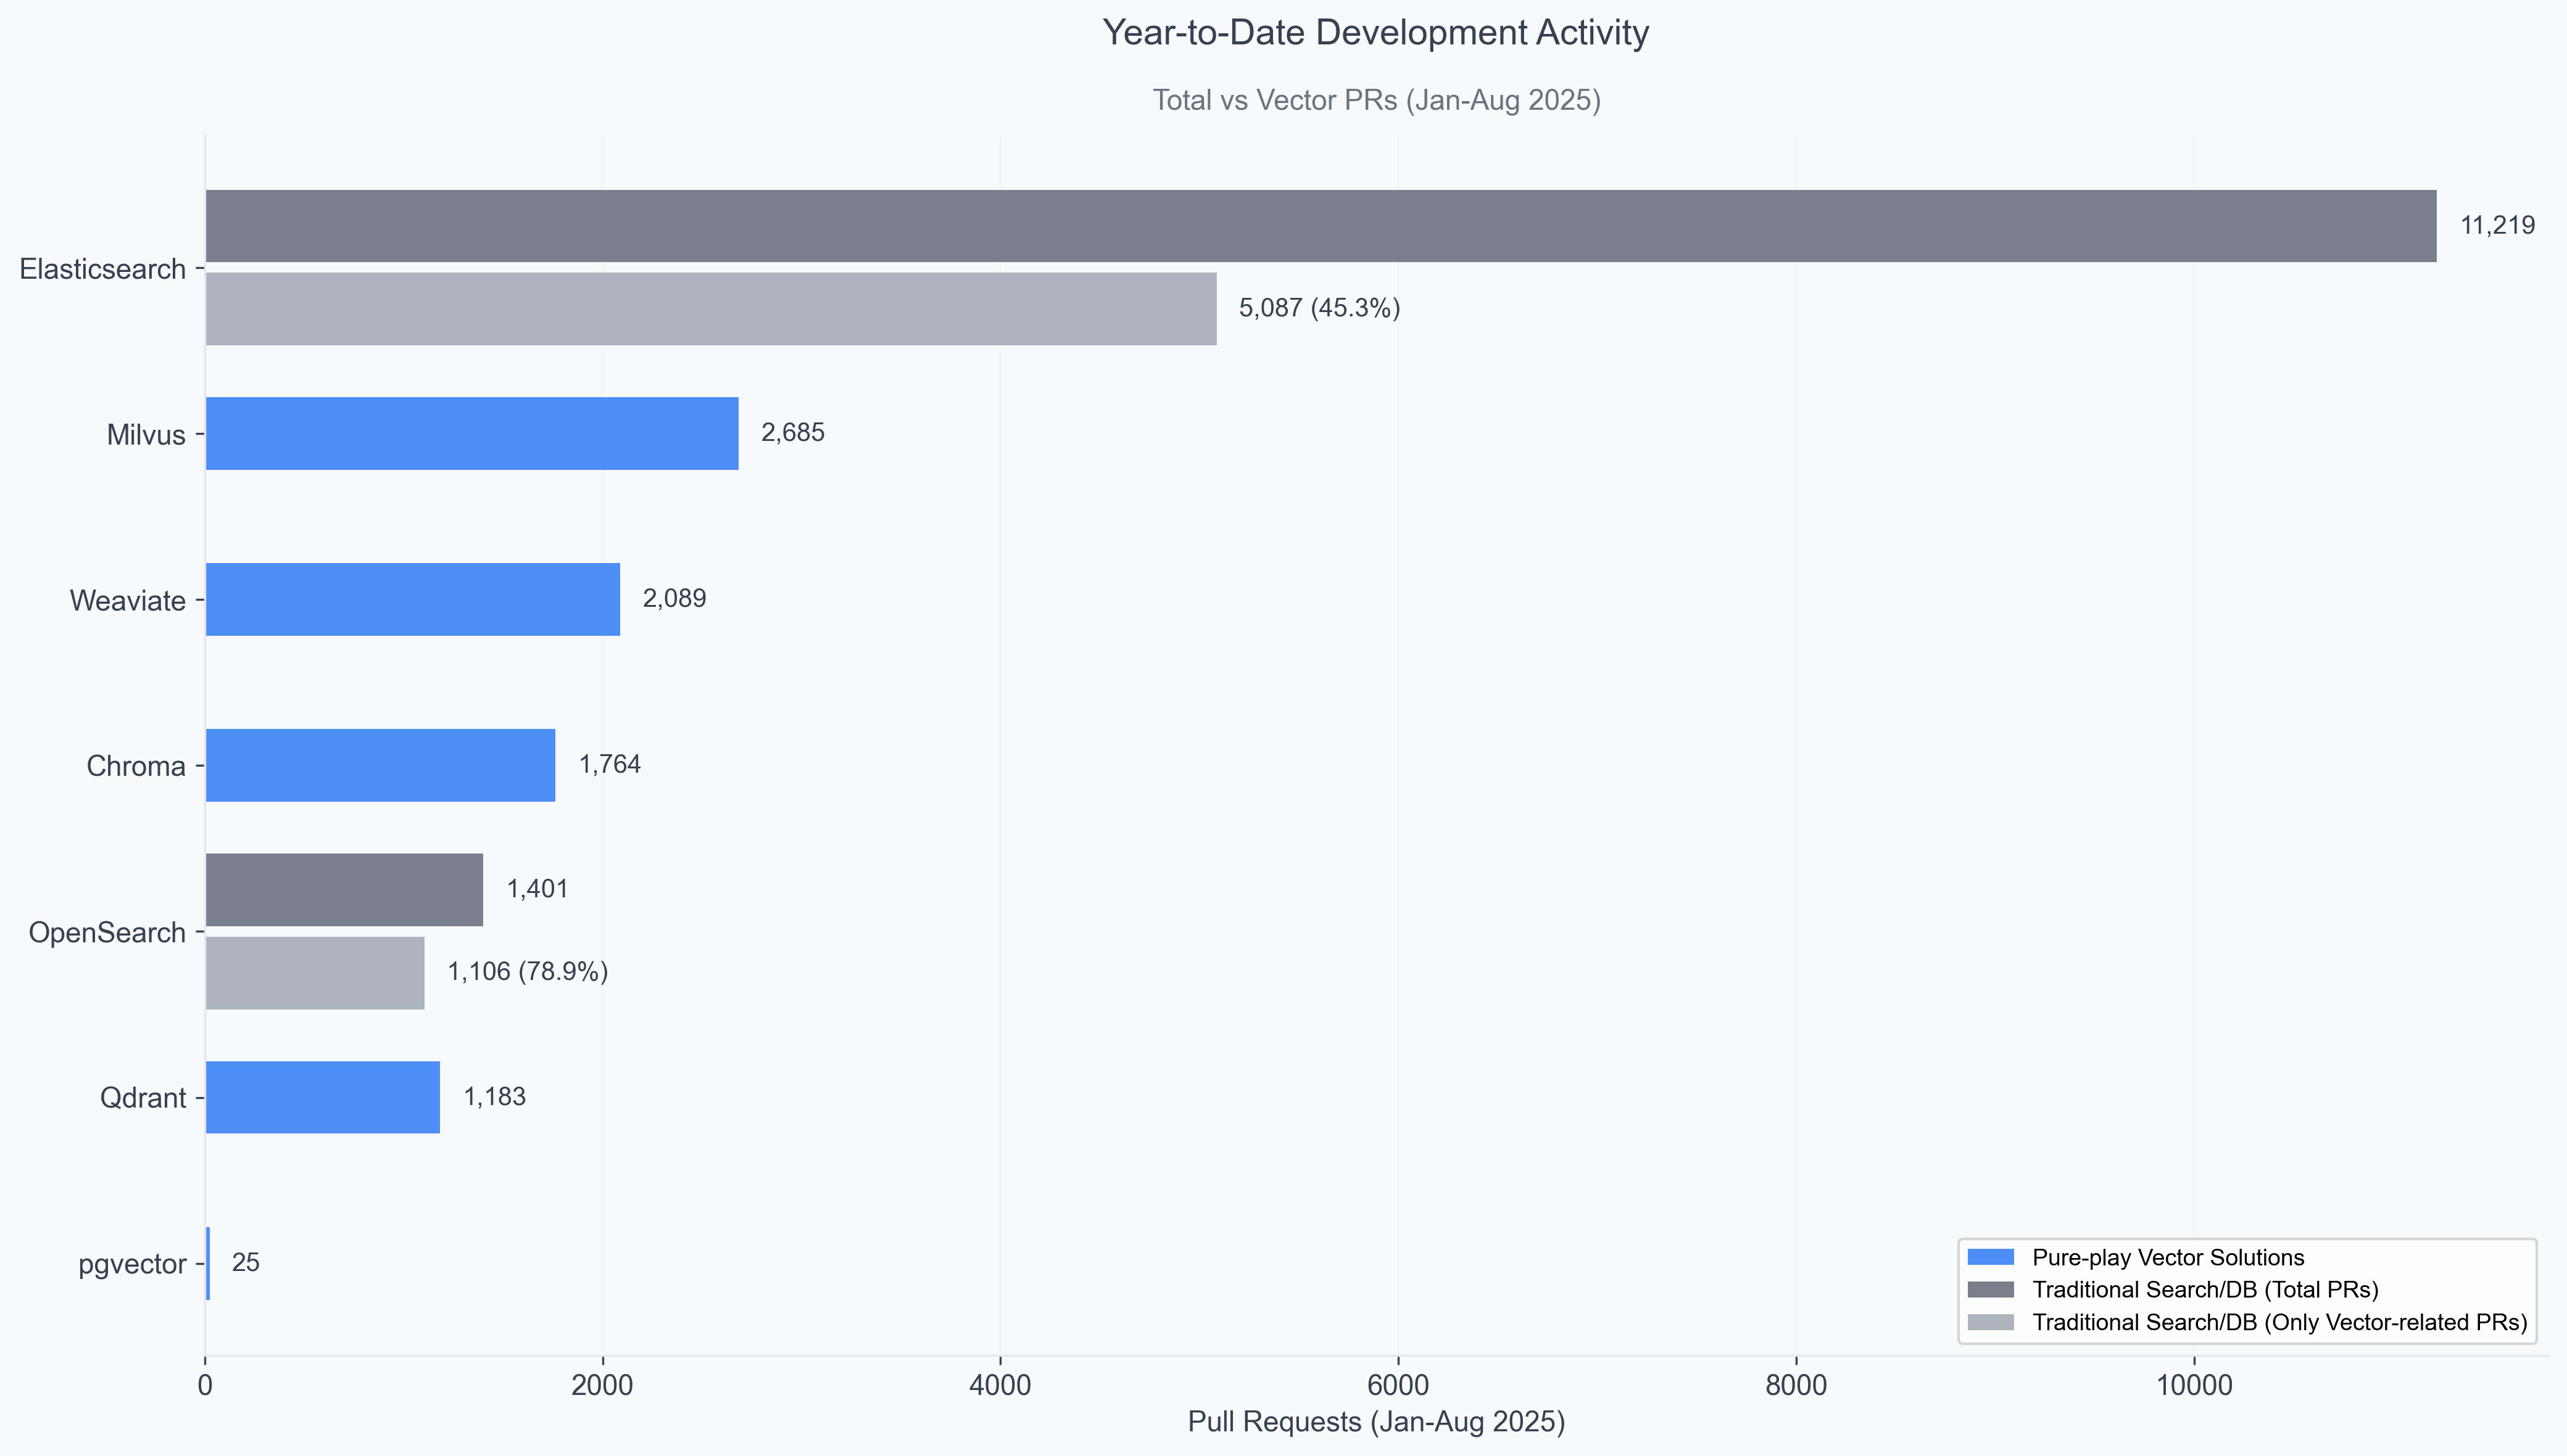Click the Elasticsearch axis label
Viewport: 2567px width, 1456px height.
tap(102, 269)
